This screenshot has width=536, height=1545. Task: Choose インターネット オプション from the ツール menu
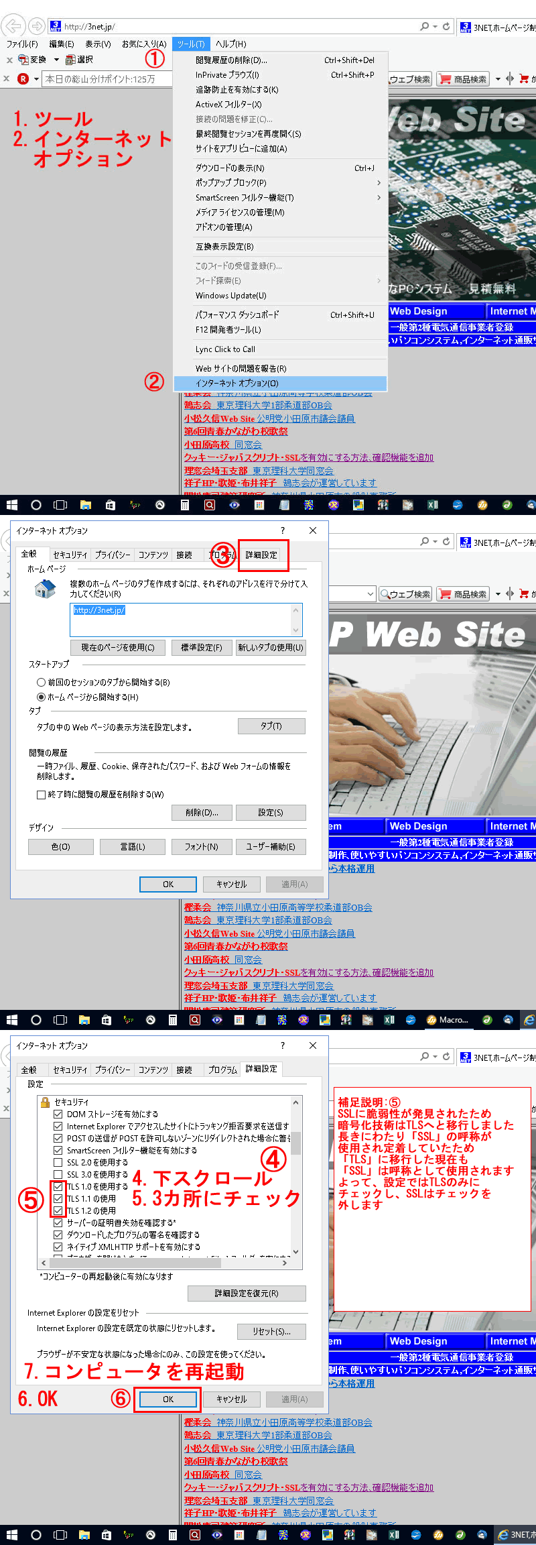[x=237, y=384]
